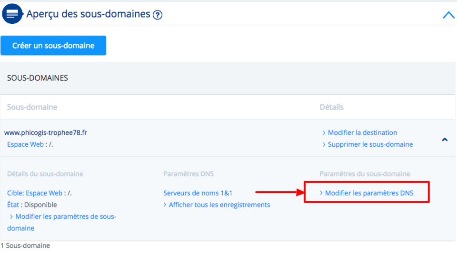The height and width of the screenshot is (254, 457).
Task: Click Créer un sous-domaine button
Action: (53, 46)
